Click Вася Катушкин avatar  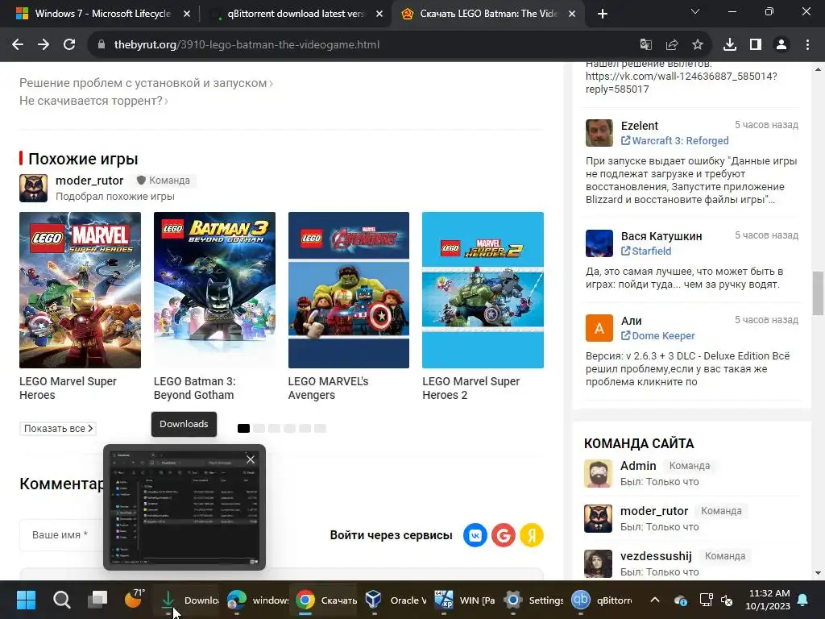tap(599, 243)
